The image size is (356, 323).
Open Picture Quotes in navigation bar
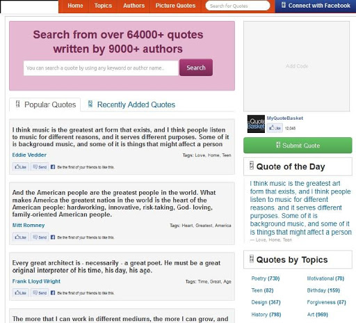[175, 6]
